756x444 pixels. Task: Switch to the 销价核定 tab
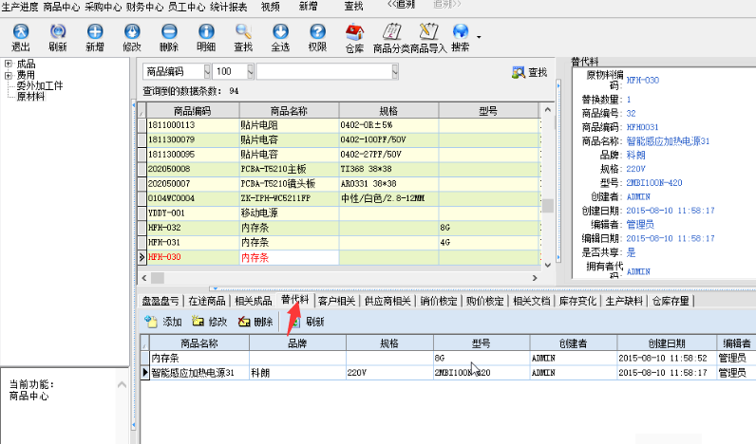point(438,301)
